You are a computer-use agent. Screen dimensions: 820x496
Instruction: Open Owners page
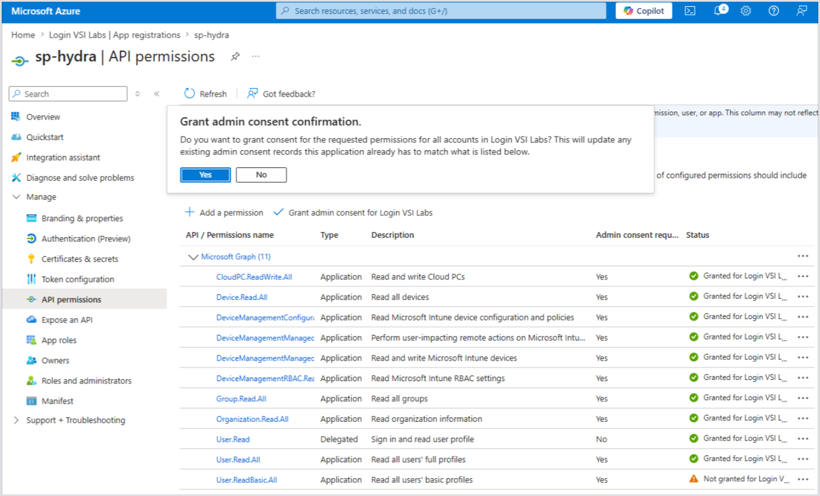click(55, 361)
